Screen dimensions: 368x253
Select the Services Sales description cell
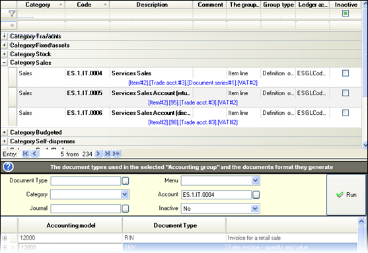151,73
